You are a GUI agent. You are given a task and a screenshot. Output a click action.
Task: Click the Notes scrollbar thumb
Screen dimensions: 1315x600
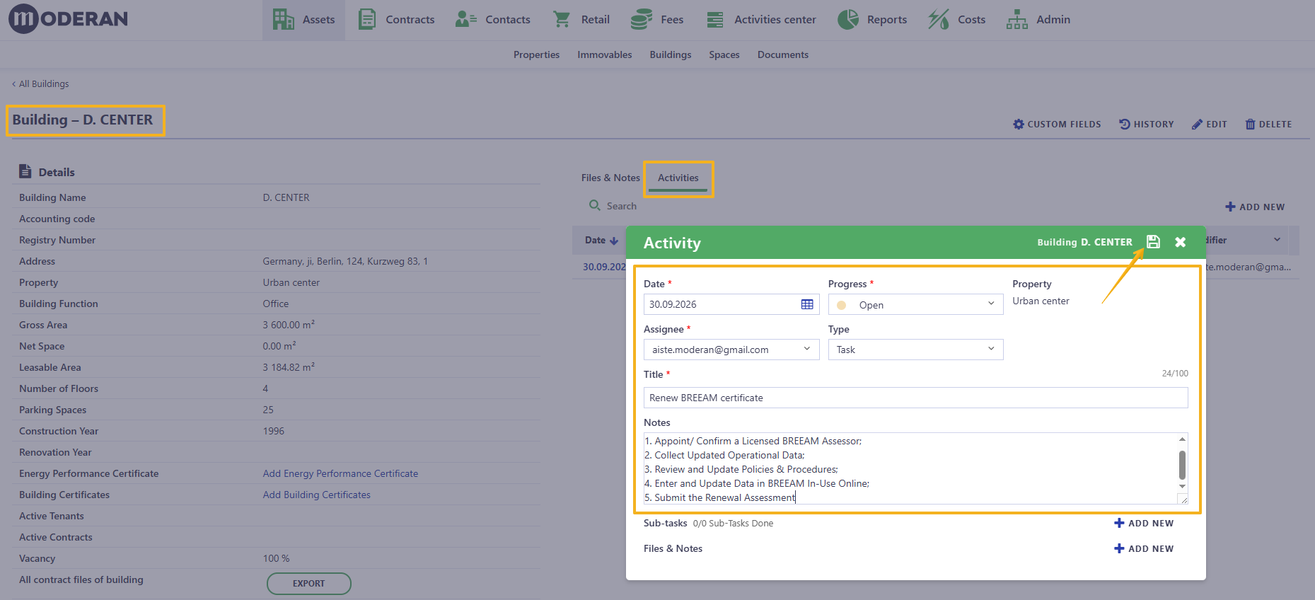click(x=1182, y=465)
